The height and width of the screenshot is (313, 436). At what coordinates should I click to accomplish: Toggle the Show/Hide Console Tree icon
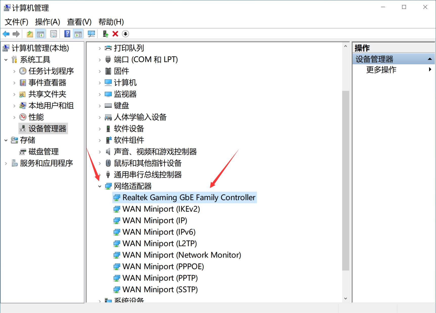pyautogui.click(x=40, y=34)
